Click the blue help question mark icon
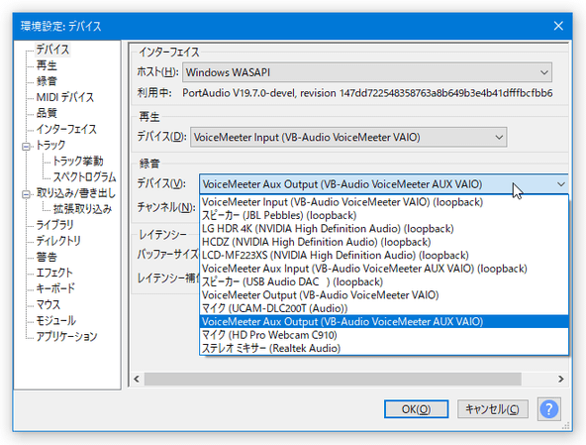 [x=549, y=409]
